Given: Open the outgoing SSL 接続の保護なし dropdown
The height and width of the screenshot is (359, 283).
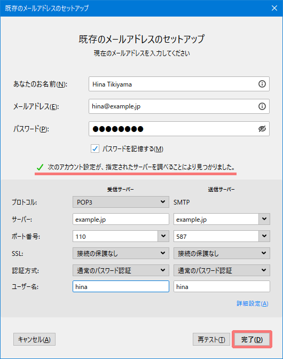Looking at the screenshot, I should [222, 253].
